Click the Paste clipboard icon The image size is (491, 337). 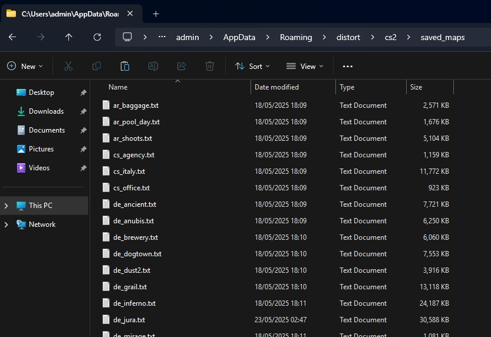(125, 66)
